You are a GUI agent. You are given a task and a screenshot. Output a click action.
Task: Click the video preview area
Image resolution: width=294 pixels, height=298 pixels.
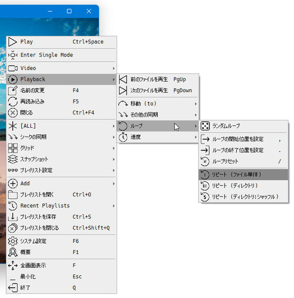coord(49,26)
